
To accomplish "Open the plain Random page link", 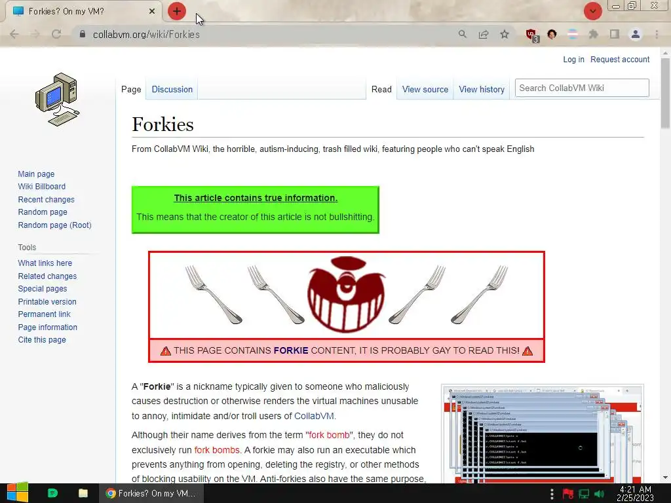I will (43, 212).
